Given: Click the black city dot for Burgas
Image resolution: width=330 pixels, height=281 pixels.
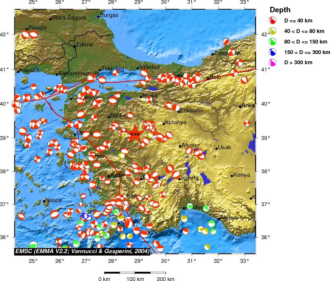Looking at the screenshot, I should coord(99,16).
